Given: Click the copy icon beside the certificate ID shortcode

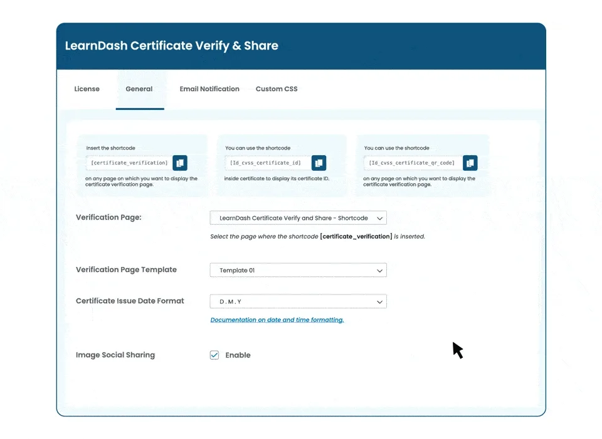Looking at the screenshot, I should [x=319, y=163].
